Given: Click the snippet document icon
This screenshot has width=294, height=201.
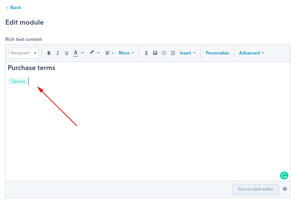Looking at the screenshot, I should tap(173, 53).
